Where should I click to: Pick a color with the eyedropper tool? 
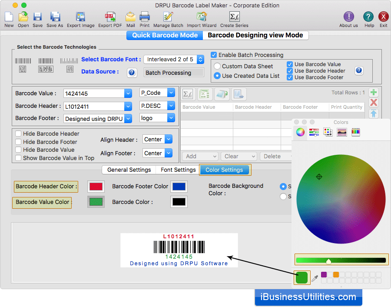315,278
